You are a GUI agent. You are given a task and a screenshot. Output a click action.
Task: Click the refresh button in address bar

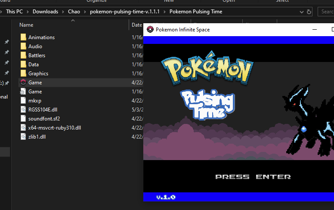[x=309, y=12]
